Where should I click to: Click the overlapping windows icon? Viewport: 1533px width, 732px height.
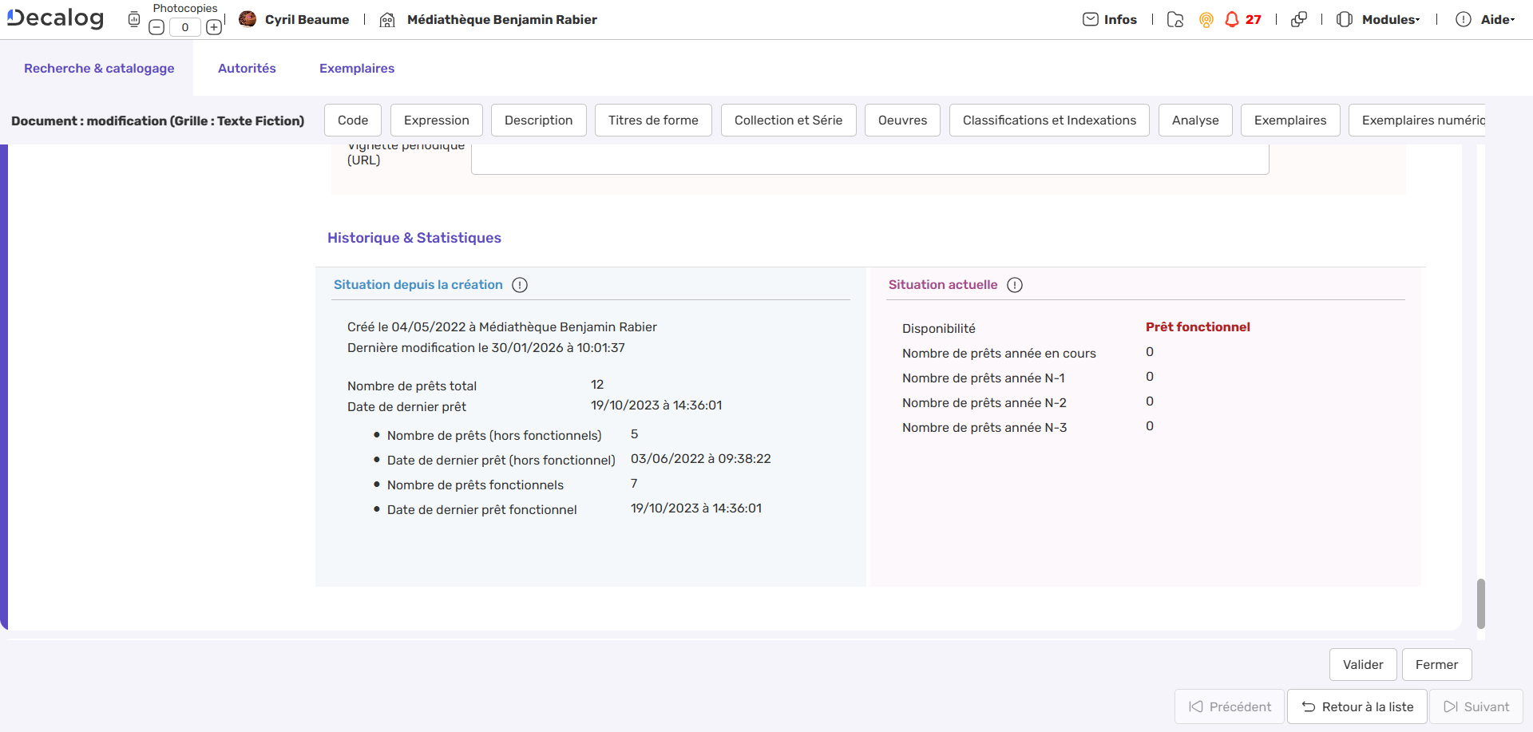(x=1299, y=19)
